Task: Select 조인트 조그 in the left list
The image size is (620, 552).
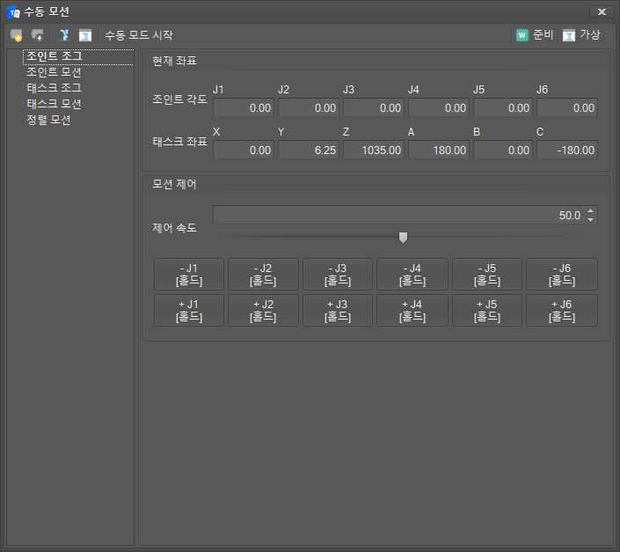Action: pyautogui.click(x=55, y=57)
